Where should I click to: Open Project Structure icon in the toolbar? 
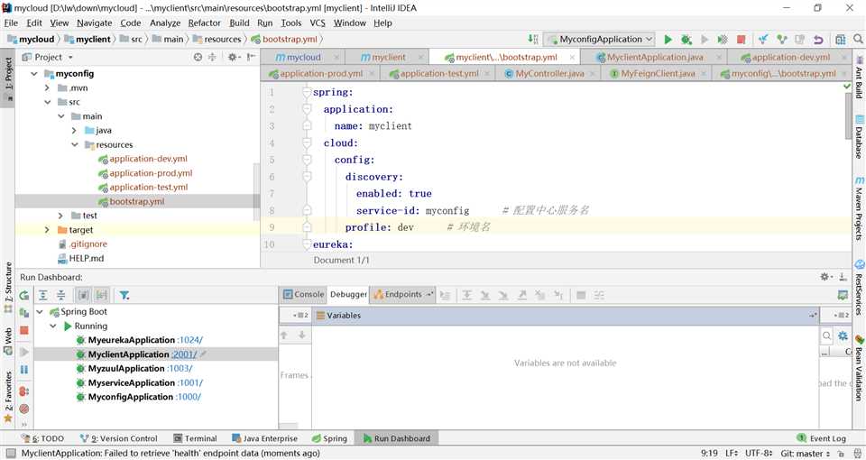click(840, 39)
